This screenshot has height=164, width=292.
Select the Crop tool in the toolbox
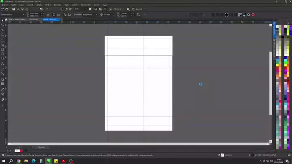coord(3,30)
